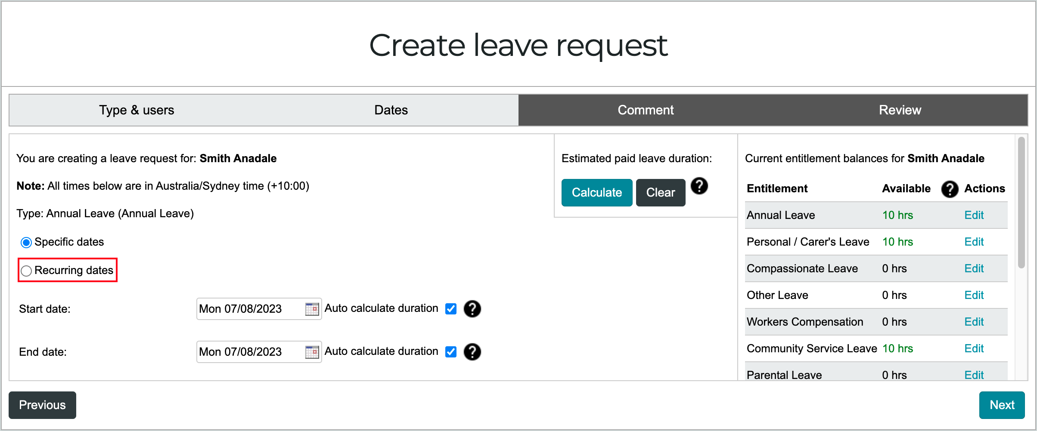The width and height of the screenshot is (1037, 431).
Task: Edit the Annual Leave entitlement
Action: pyautogui.click(x=974, y=215)
